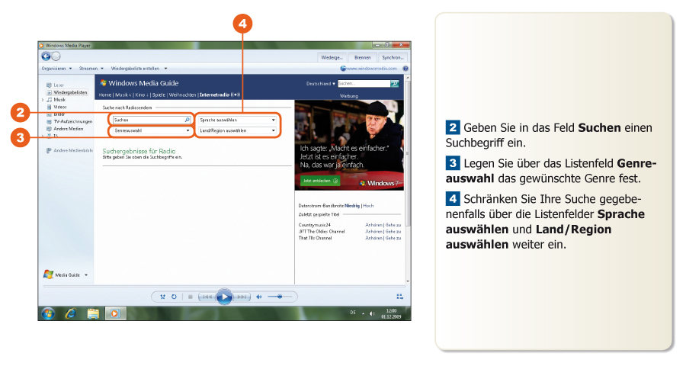Image resolution: width=686 pixels, height=366 pixels.
Task: Toggle repeat mode in playback bar
Action: 174,297
